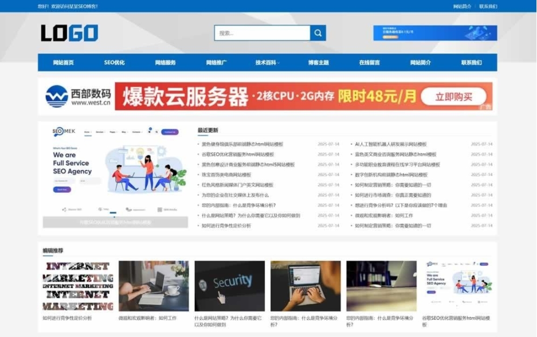Open the 珠宝首饰类电商网站模板 article link
Viewport: 537px width, 337px height.
[x=226, y=175]
